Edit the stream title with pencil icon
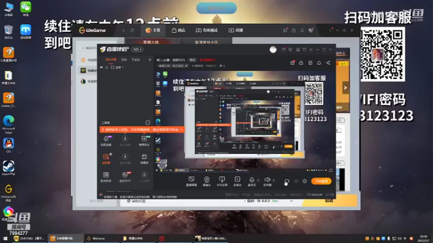The height and width of the screenshot is (243, 433). (186, 66)
